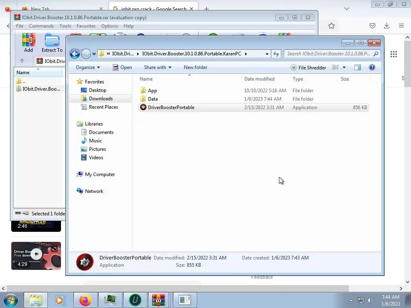
Task: Select IObit.Driver.Boo... folder in WinRAR
Action: click(x=38, y=89)
